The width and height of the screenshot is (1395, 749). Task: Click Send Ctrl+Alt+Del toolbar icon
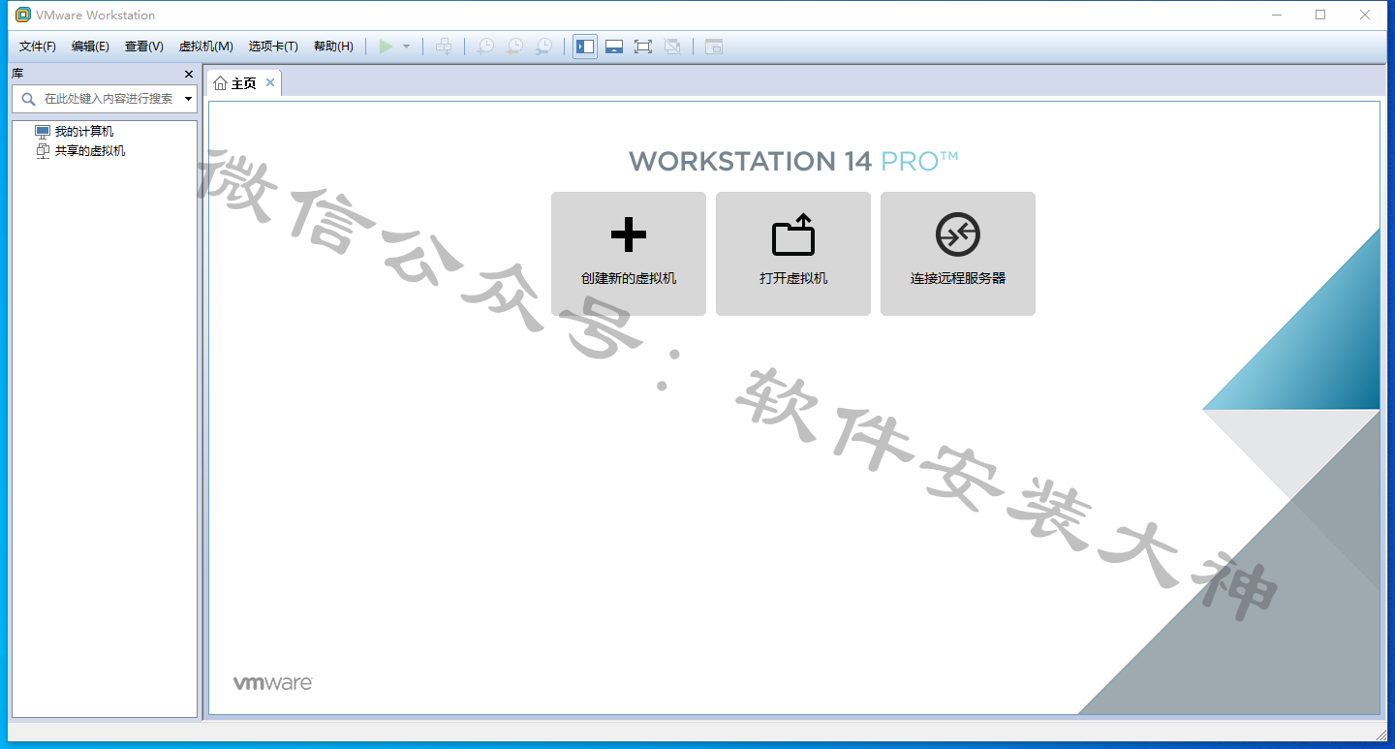click(444, 47)
